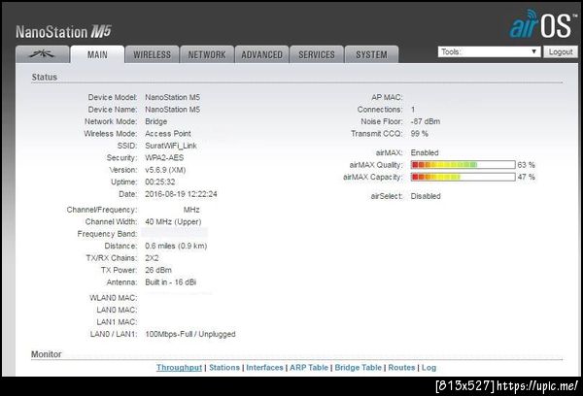Click the Monitor section heading
This screenshot has height=396, width=583.
pos(46,354)
